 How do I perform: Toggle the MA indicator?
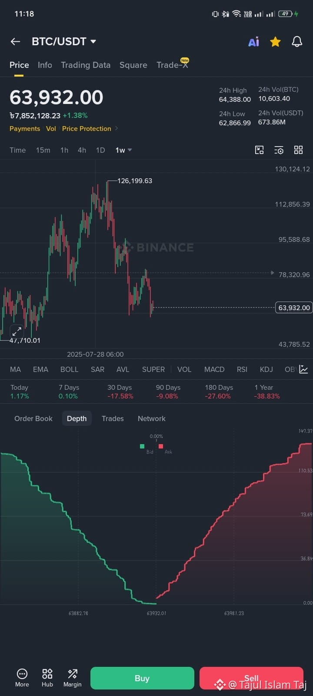pos(15,369)
